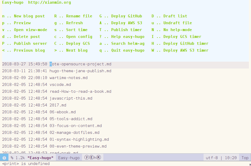The width and height of the screenshot is (251, 166).
Task: Click the Easy-hugo major mode name
Action: click(69, 158)
